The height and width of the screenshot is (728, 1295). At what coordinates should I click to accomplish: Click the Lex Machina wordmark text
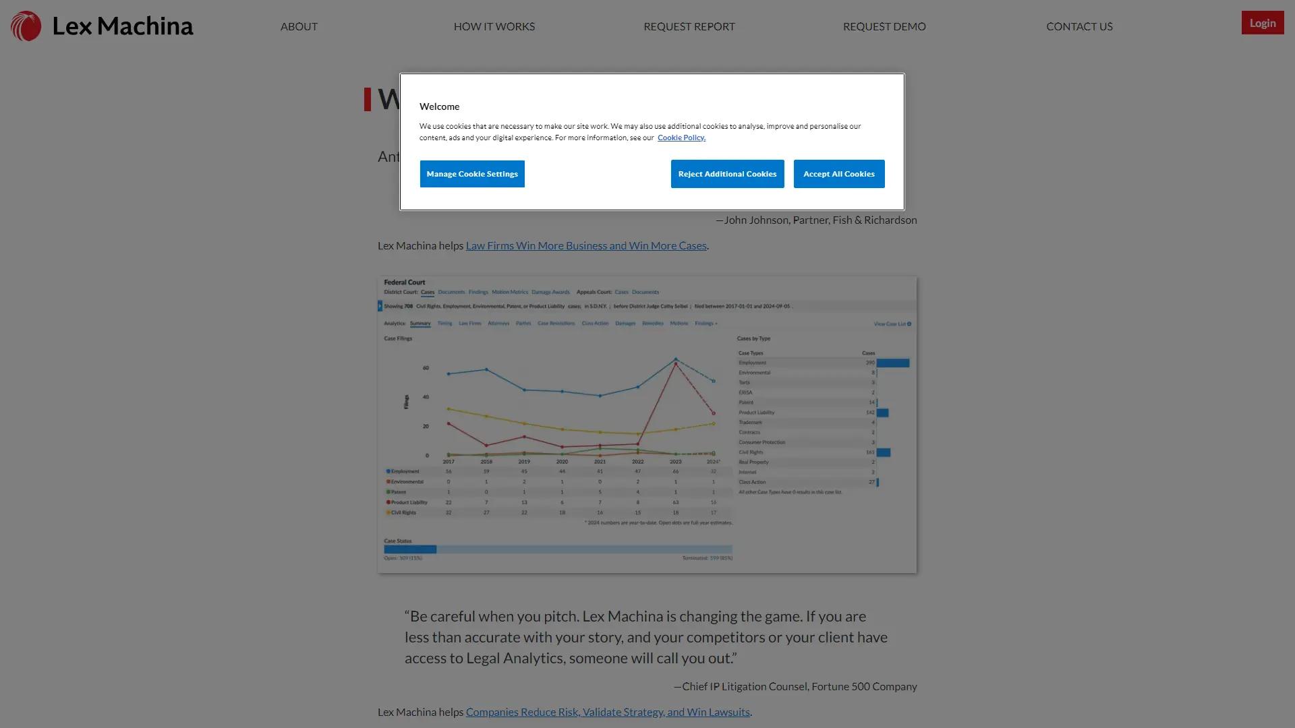click(x=122, y=26)
